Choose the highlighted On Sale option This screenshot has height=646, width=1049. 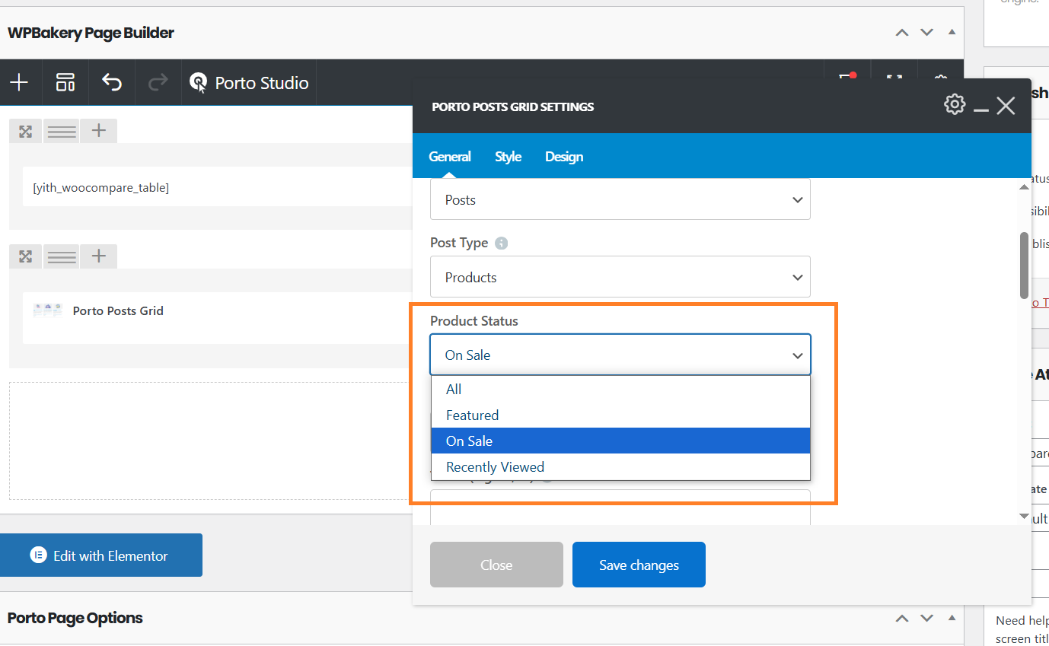point(620,441)
